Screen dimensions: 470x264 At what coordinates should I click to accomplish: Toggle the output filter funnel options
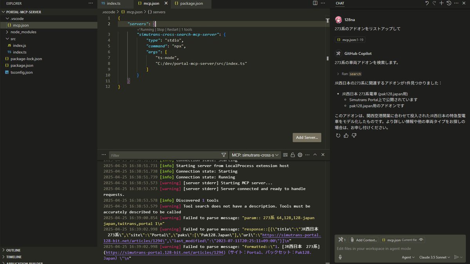224,155
